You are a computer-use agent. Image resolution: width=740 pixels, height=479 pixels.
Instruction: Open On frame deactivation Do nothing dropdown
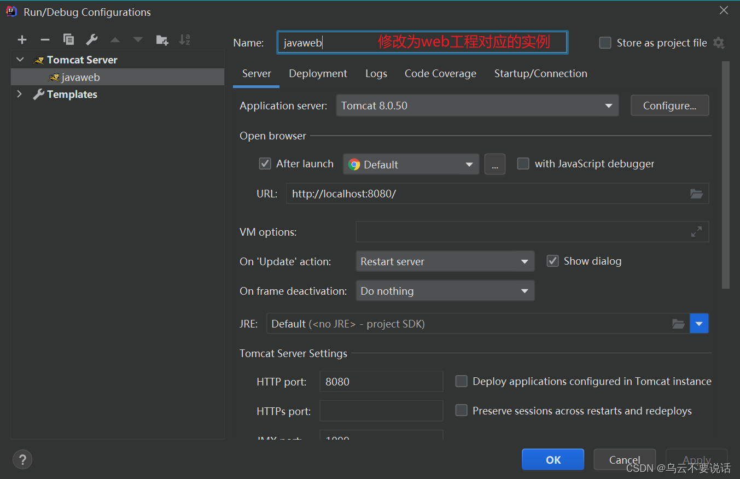tap(445, 291)
